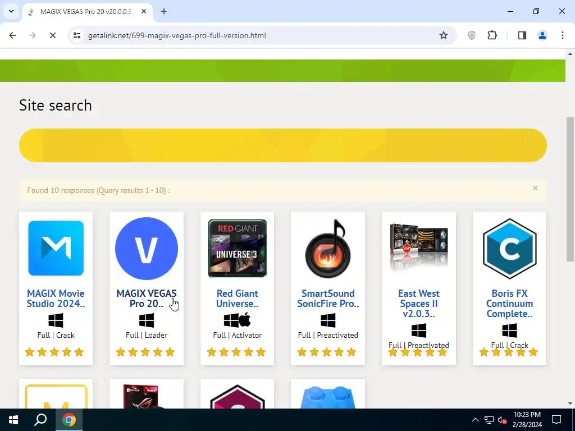Open the Chrome extensions puzzle icon

[492, 35]
